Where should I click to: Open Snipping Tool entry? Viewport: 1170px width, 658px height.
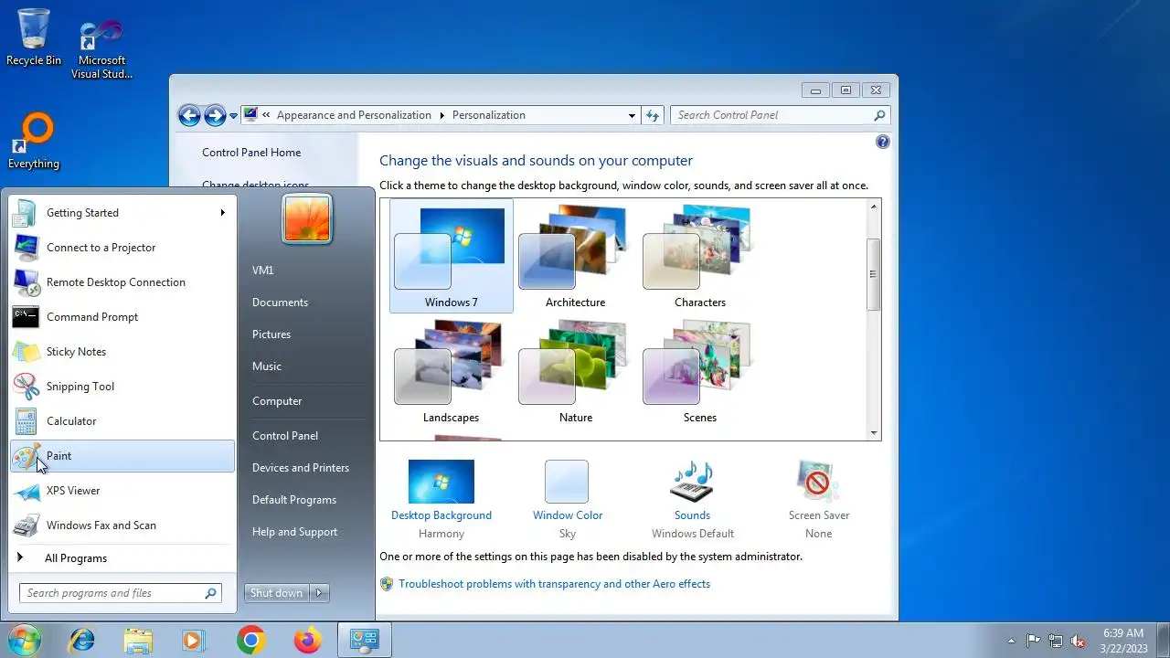[122, 387]
